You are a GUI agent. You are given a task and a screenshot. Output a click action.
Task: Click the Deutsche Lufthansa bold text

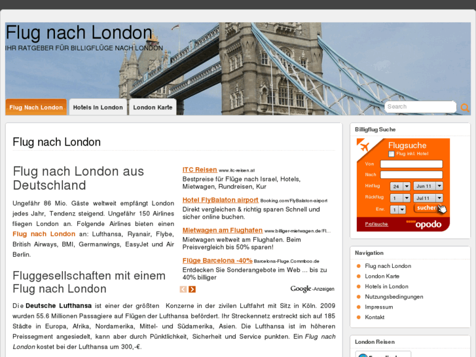(58, 306)
